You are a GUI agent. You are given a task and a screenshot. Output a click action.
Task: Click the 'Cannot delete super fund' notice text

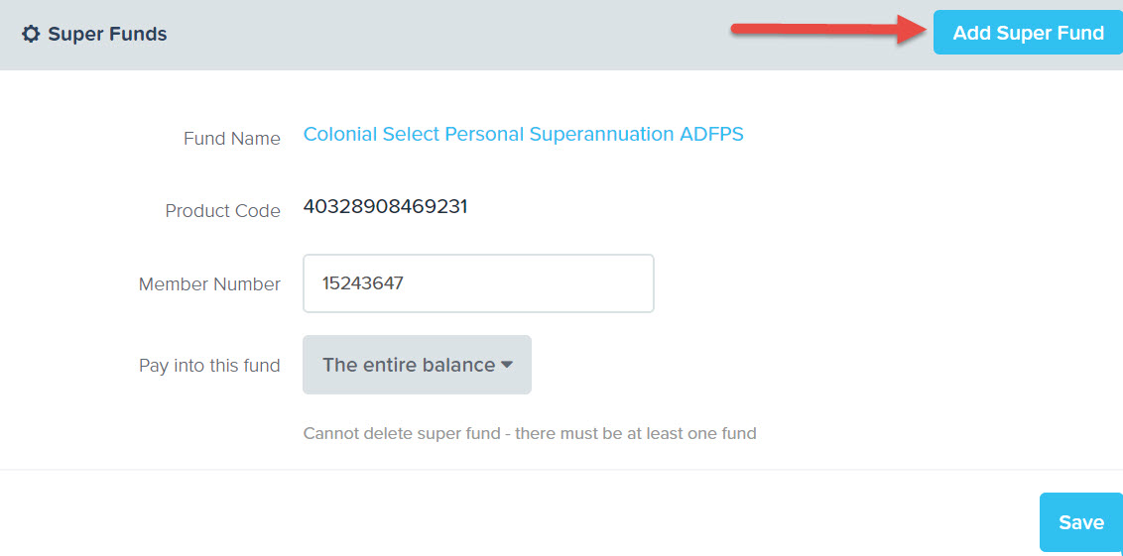click(530, 434)
